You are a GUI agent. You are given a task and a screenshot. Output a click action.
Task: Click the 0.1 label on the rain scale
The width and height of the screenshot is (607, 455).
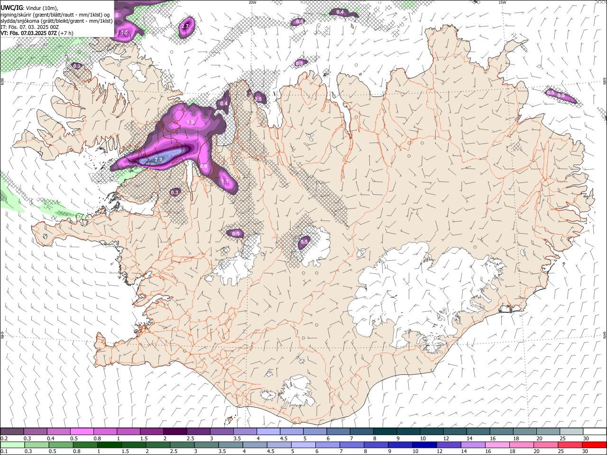[4, 452]
